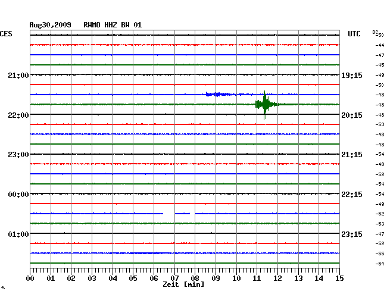Click minute 05 on the time axis
The height and width of the screenshot is (294, 387).
pyautogui.click(x=133, y=279)
